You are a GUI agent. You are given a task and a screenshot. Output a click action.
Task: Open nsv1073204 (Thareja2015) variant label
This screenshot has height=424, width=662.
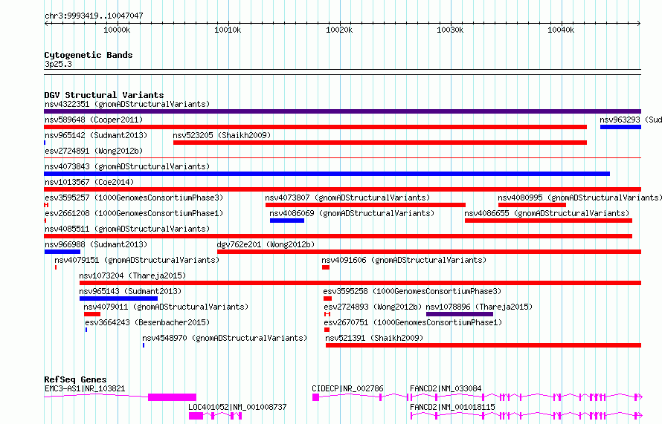[132, 275]
